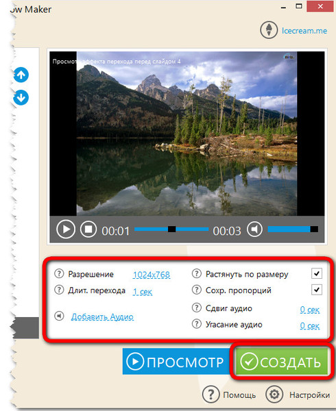Viewport: 336px width, 411px height.
Task: Click the speaker icon beside Добавить Аудио
Action: (59, 316)
